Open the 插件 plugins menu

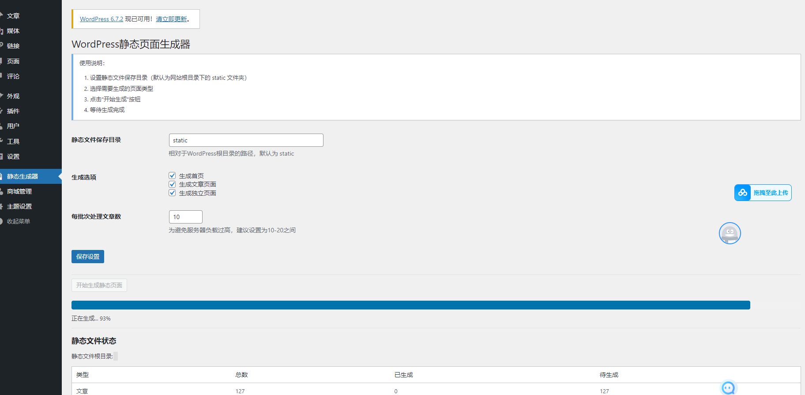tap(13, 111)
